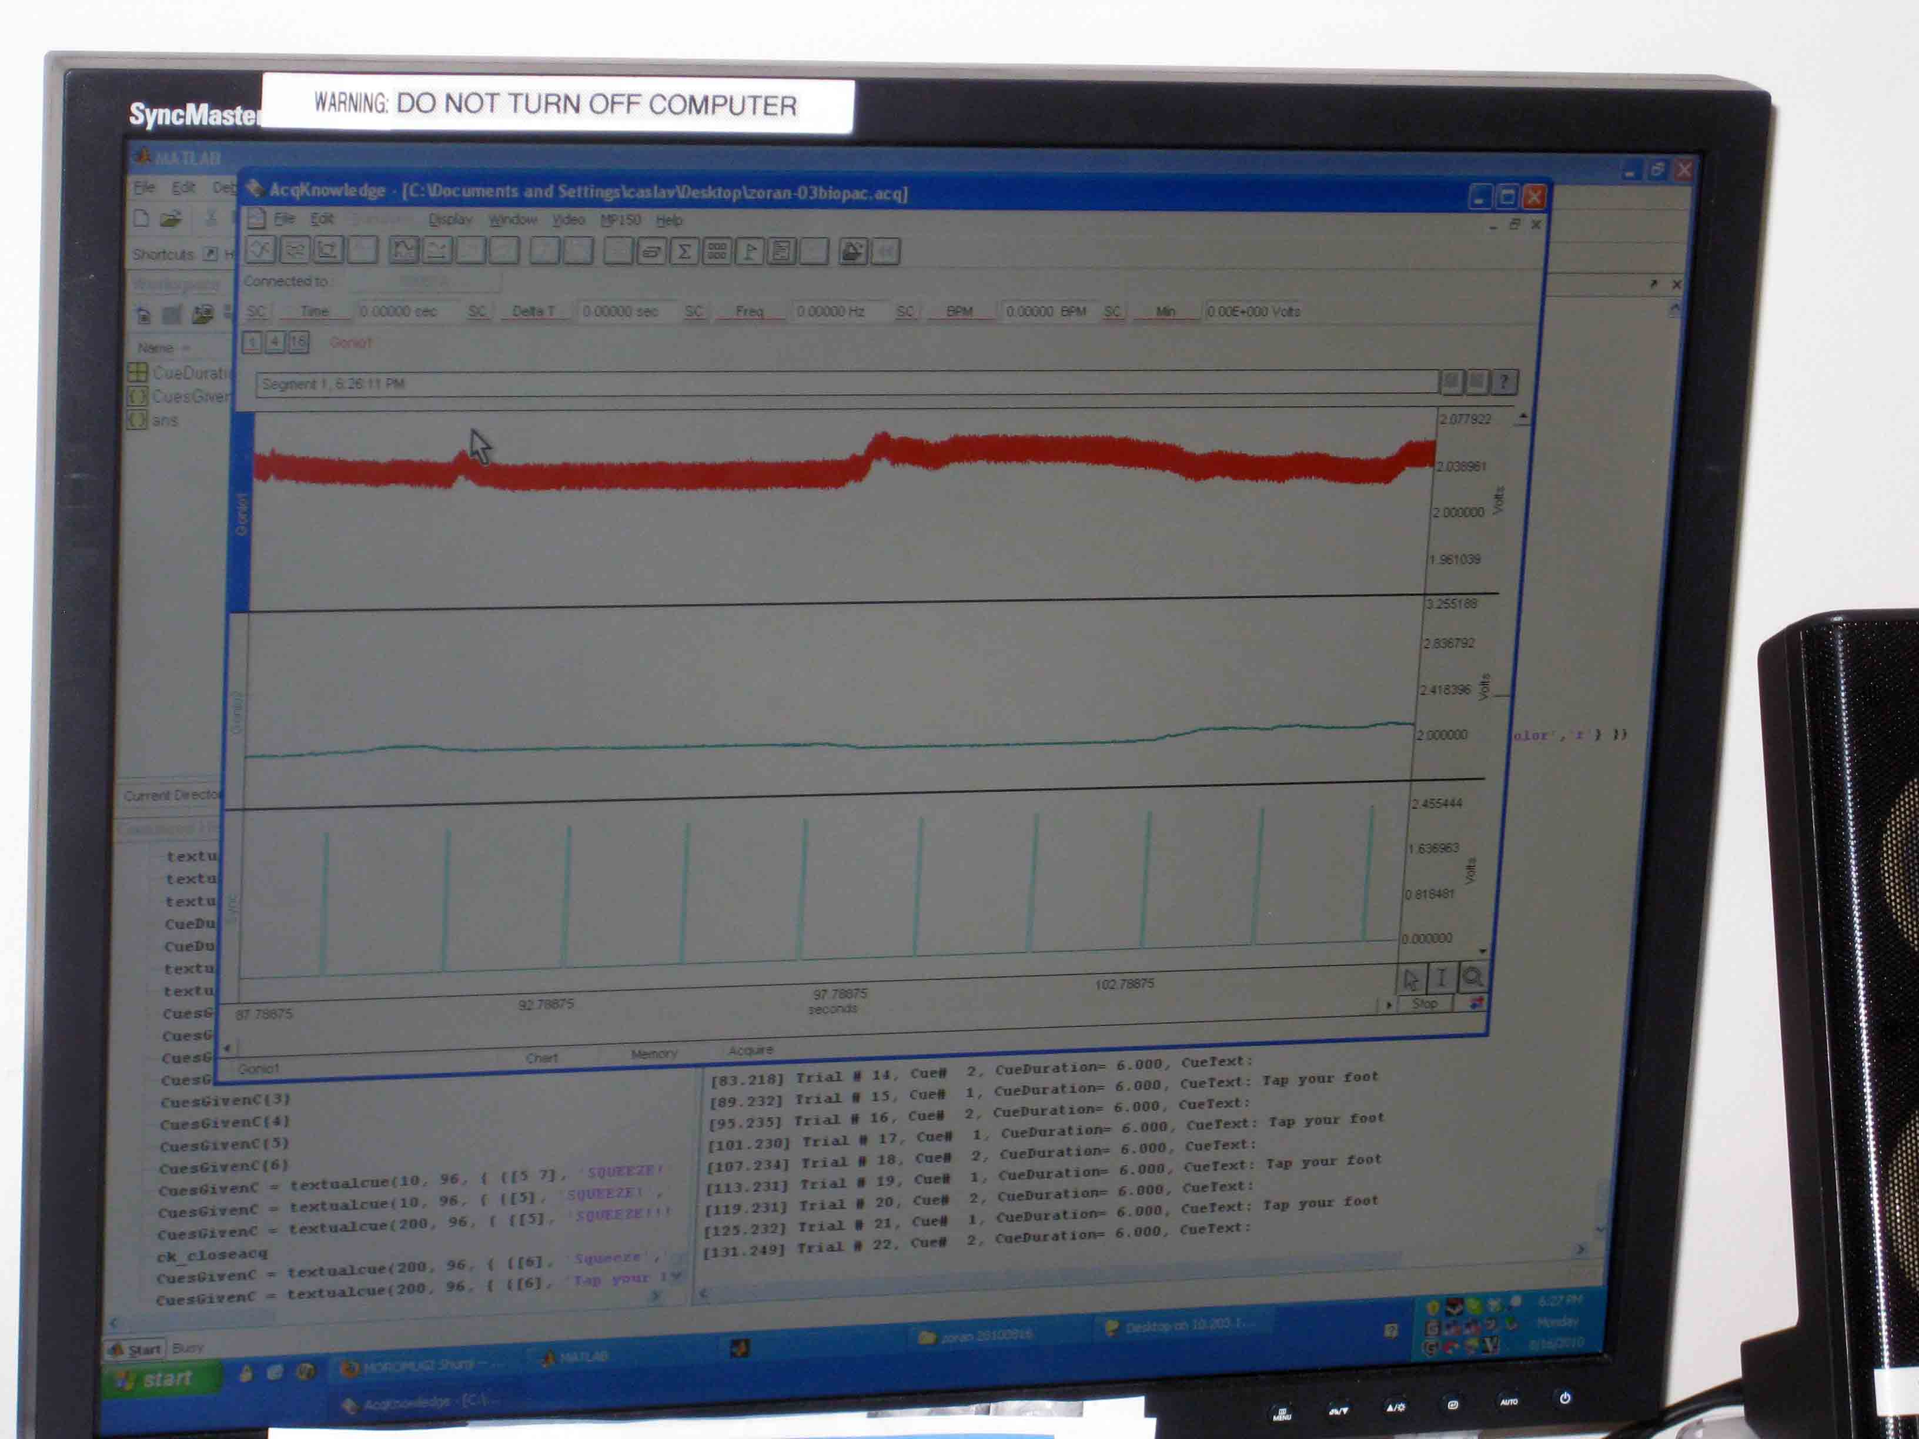Open the Display menu
1919x1439 pixels.
coord(450,219)
